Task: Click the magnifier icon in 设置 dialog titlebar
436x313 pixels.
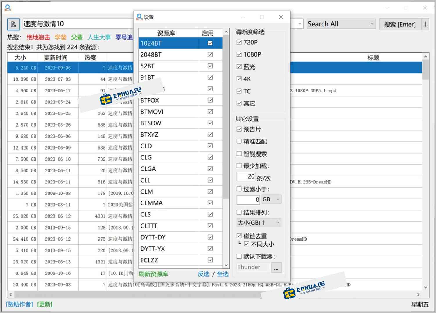Action: (x=139, y=17)
